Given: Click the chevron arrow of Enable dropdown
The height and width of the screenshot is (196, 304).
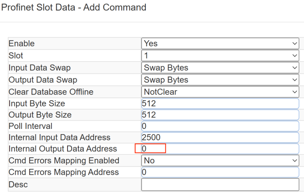Looking at the screenshot, I should pyautogui.click(x=295, y=44).
